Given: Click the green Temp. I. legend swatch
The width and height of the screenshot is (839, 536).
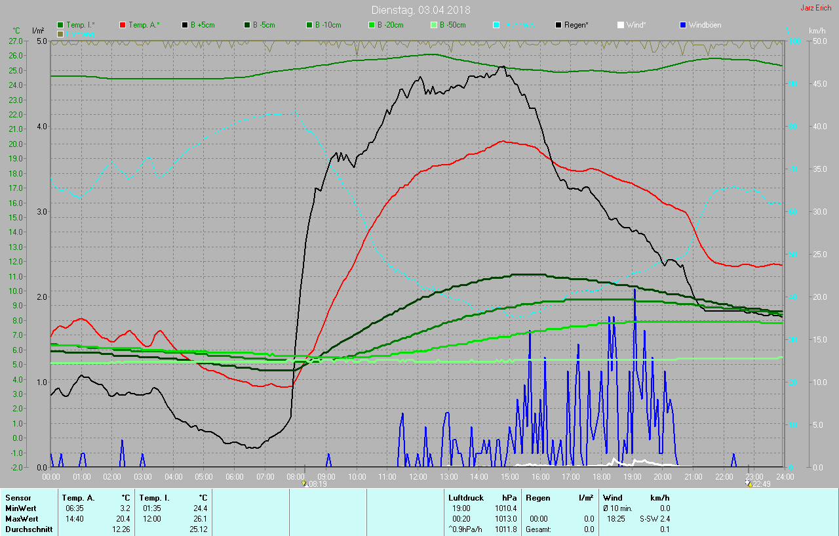Looking at the screenshot, I should pyautogui.click(x=61, y=25).
